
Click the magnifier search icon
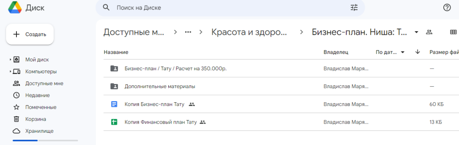click(x=107, y=8)
